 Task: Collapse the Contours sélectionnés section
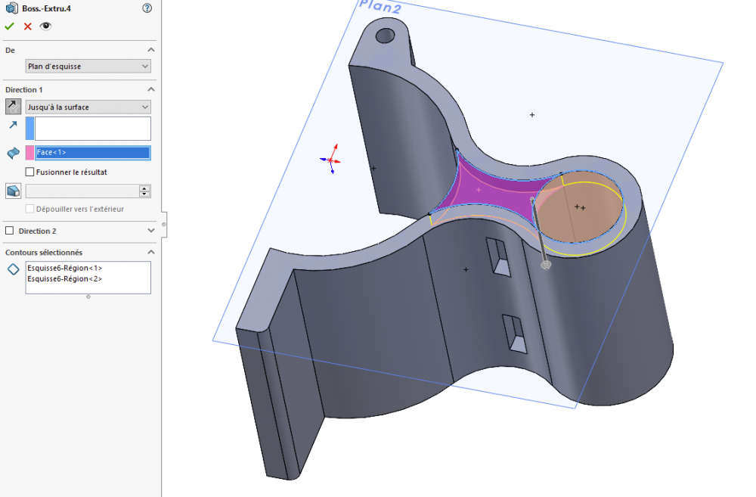(x=150, y=252)
